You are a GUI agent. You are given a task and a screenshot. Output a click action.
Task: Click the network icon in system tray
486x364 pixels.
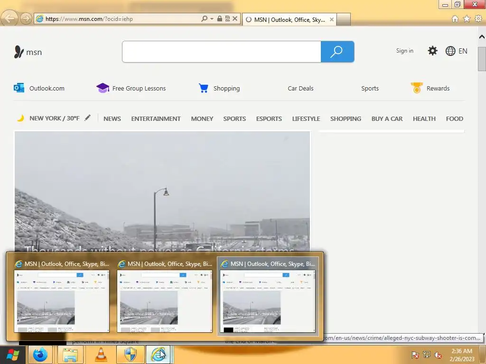click(x=427, y=355)
